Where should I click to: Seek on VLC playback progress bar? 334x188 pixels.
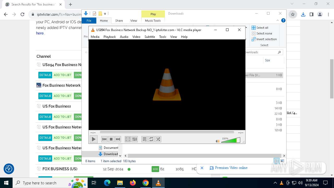(x=167, y=132)
